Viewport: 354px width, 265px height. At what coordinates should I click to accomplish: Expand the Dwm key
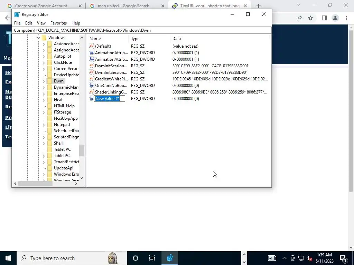coord(44,81)
